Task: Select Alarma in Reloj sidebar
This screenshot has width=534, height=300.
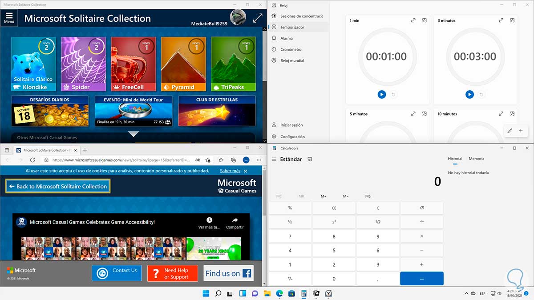Action: coord(299,38)
